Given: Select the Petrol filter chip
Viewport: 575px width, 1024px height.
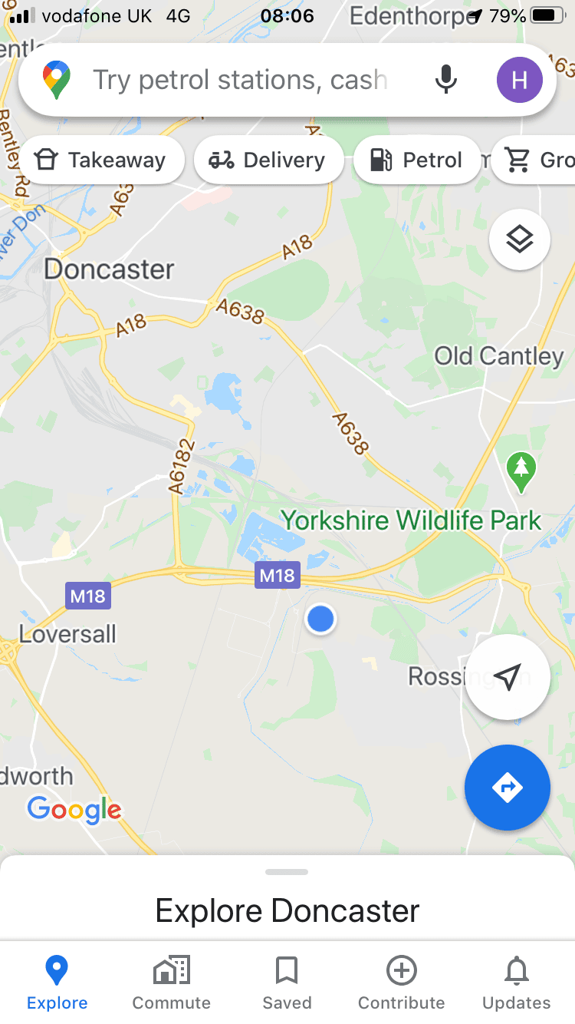Looking at the screenshot, I should tap(417, 160).
